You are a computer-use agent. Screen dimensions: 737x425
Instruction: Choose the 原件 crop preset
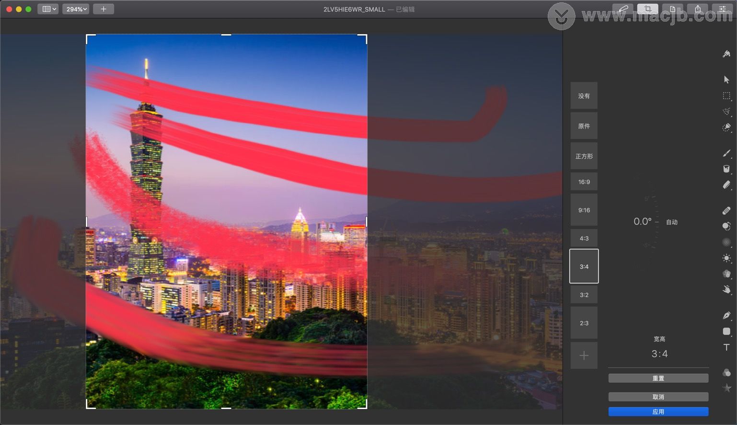pyautogui.click(x=584, y=126)
